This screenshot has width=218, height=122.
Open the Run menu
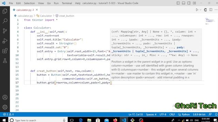[56, 3]
